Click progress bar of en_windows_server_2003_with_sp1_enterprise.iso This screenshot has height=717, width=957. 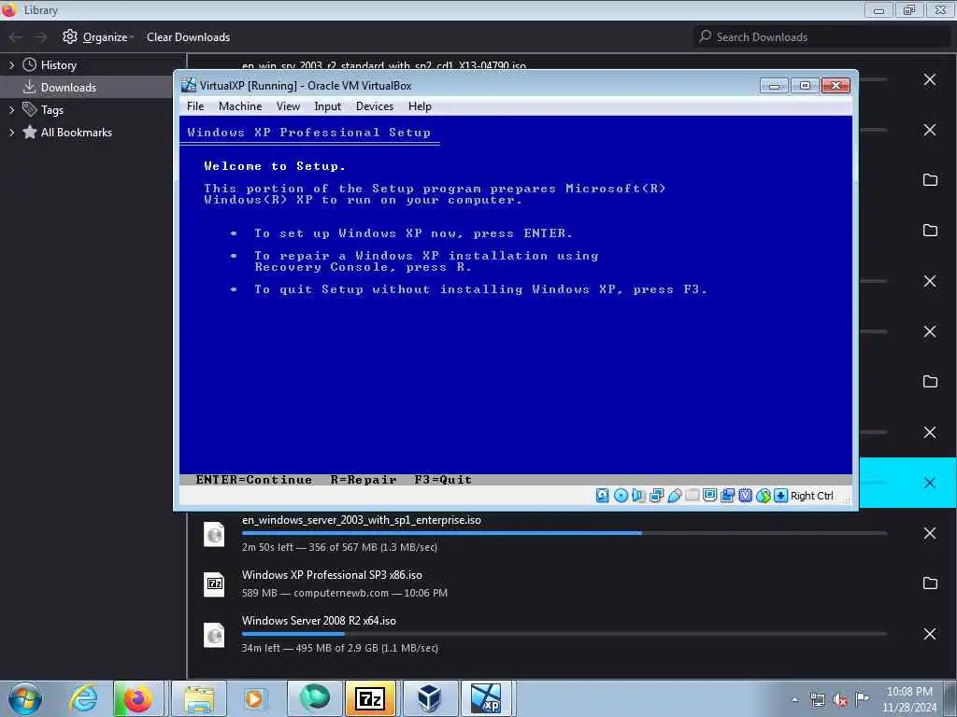pyautogui.click(x=564, y=533)
